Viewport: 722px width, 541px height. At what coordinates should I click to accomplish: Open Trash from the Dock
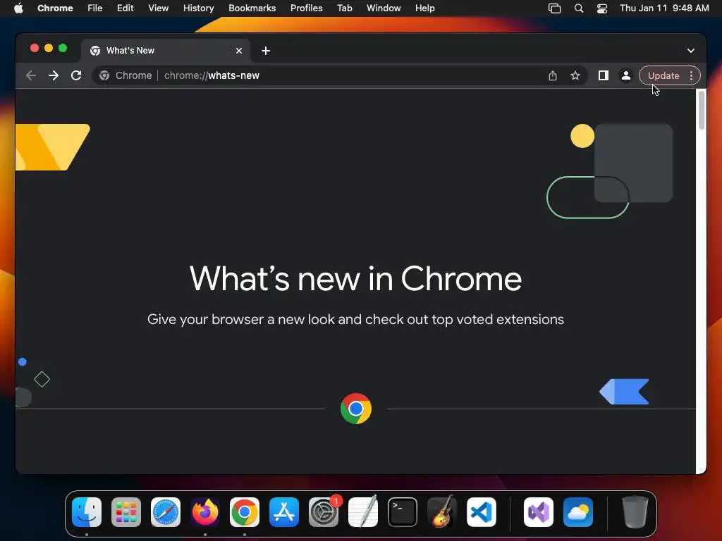point(635,512)
